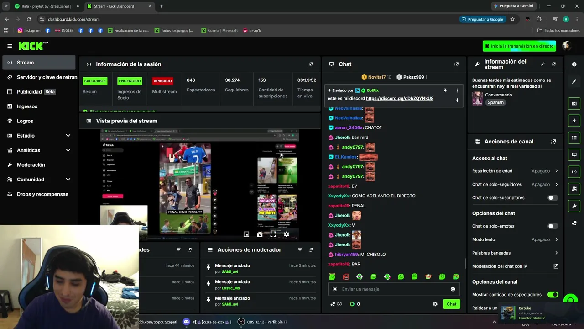
Task: Reload the dashboard page
Action: click(x=29, y=19)
